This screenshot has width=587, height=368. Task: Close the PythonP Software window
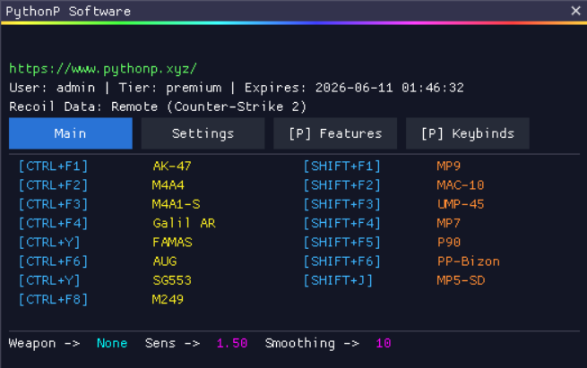click(575, 11)
